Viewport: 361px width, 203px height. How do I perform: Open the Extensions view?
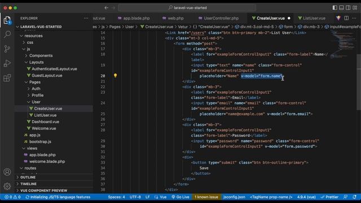(7, 78)
